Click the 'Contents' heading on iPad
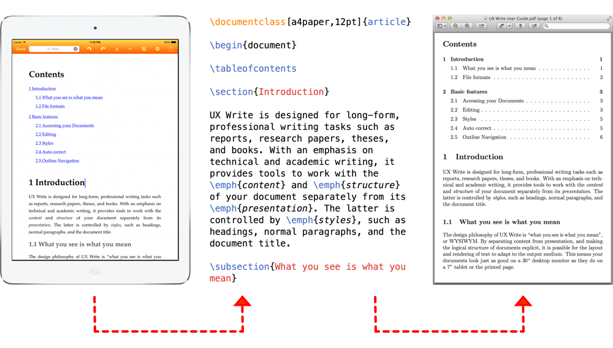Image resolution: width=613 pixels, height=348 pixels. (x=47, y=74)
